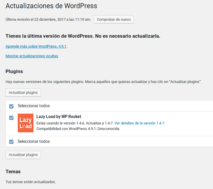The height and width of the screenshot is (189, 213).
Task: Click the Temas section heading
Action: [x=13, y=171]
